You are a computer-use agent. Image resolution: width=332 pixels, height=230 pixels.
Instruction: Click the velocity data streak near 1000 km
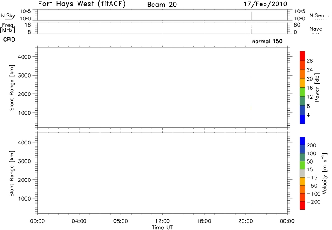click(x=251, y=192)
